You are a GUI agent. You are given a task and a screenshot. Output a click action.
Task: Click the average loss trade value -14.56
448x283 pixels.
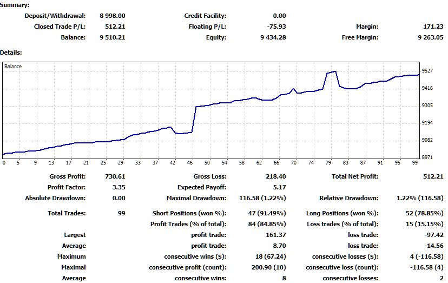pos(434,246)
